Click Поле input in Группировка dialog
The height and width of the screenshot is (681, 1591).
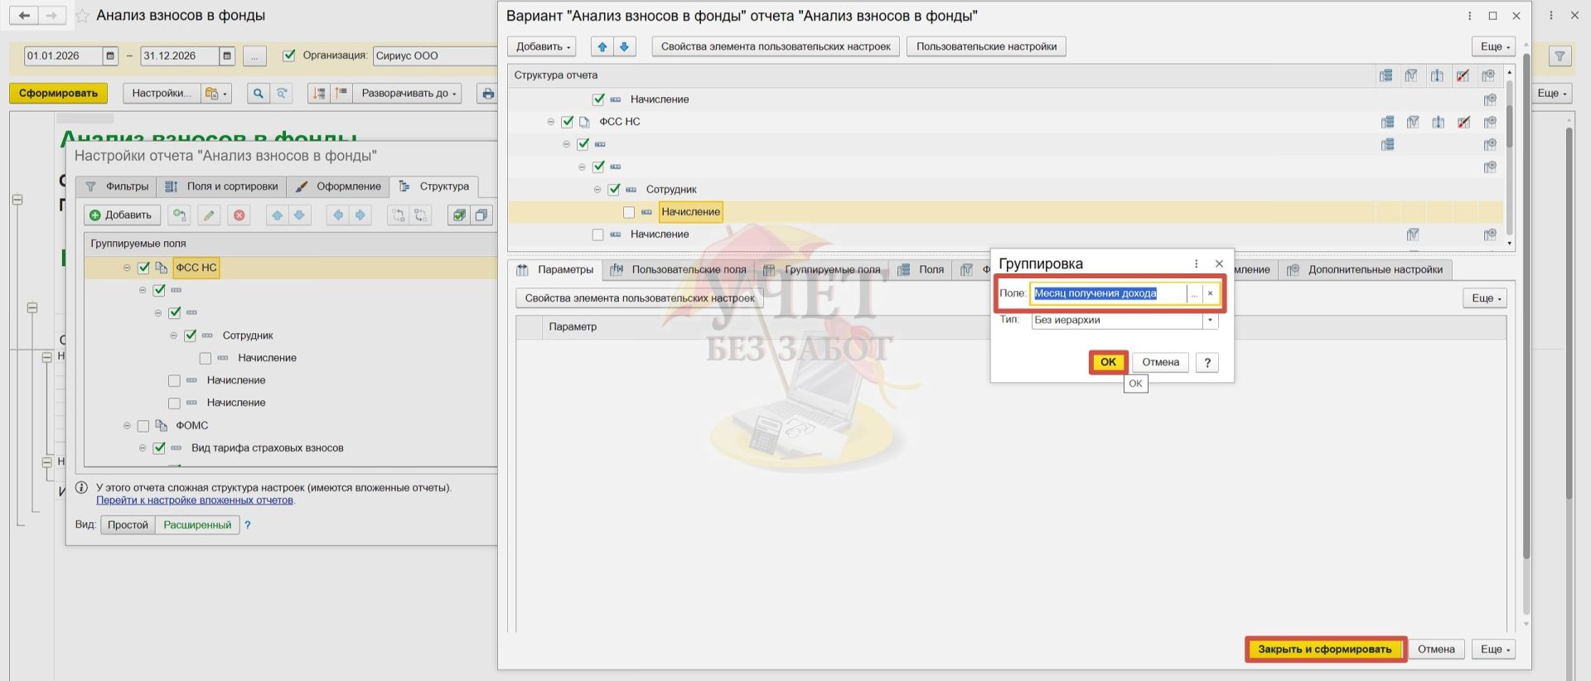click(x=1108, y=293)
